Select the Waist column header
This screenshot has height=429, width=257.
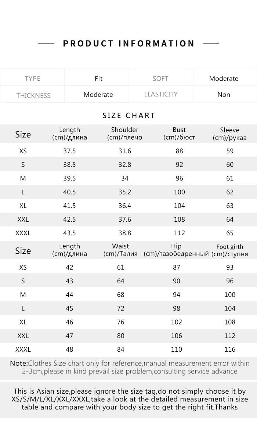point(120,250)
